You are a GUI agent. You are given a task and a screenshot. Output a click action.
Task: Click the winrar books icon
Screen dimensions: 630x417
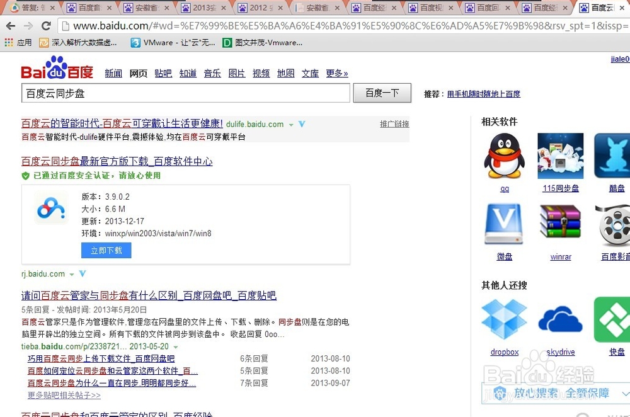click(561, 221)
